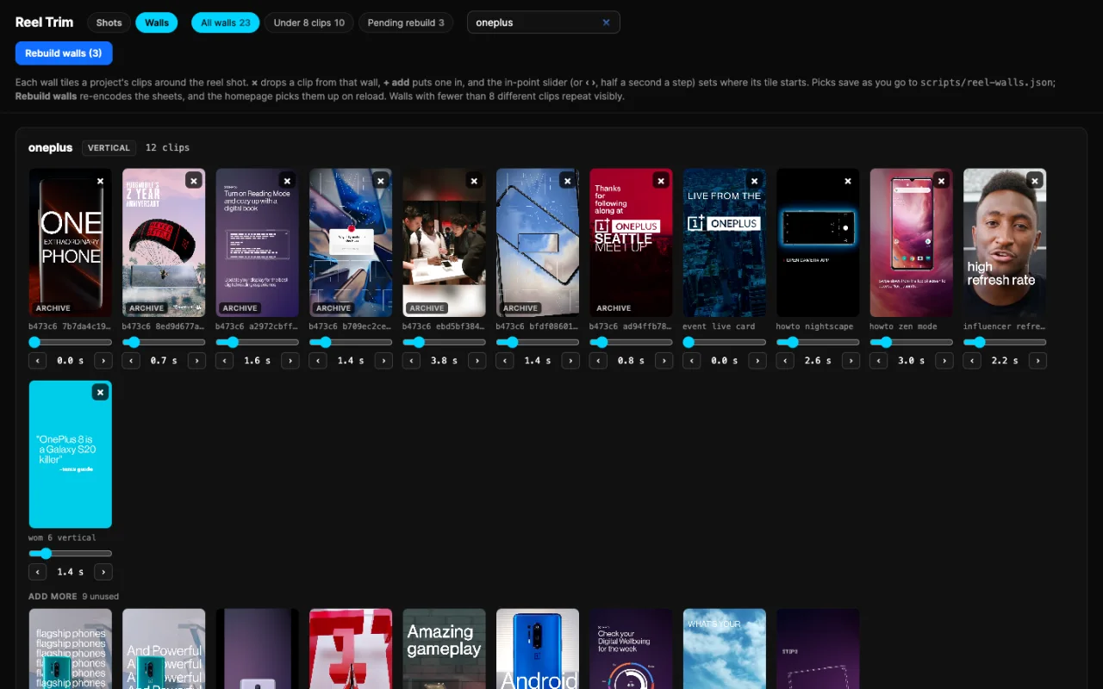The image size is (1103, 689).
Task: Filter walls with Under 8 clips
Action: [x=309, y=22]
